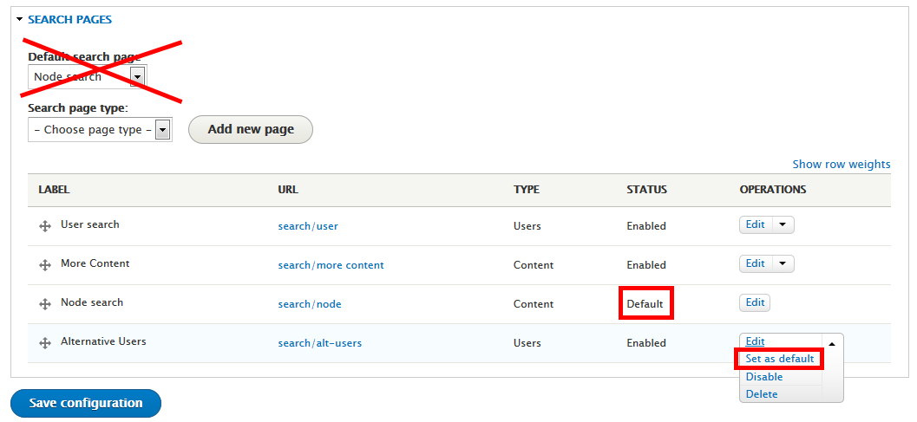Collapse the Search Pages section triangle

[19, 19]
